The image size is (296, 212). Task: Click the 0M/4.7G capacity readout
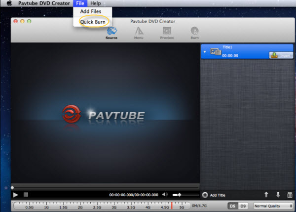tap(199, 206)
